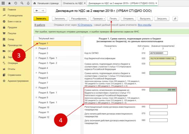189x134 pixels.
Task: Open the Проверка dropdown button
Action: (x=98, y=19)
